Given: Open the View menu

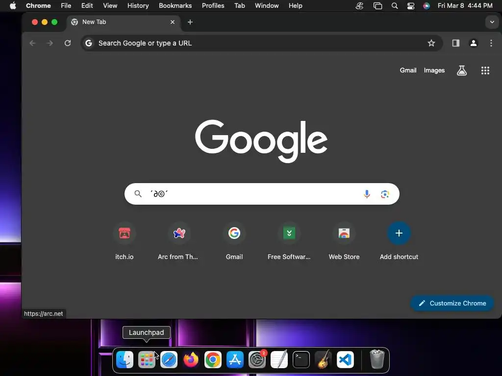Looking at the screenshot, I should 110,6.
